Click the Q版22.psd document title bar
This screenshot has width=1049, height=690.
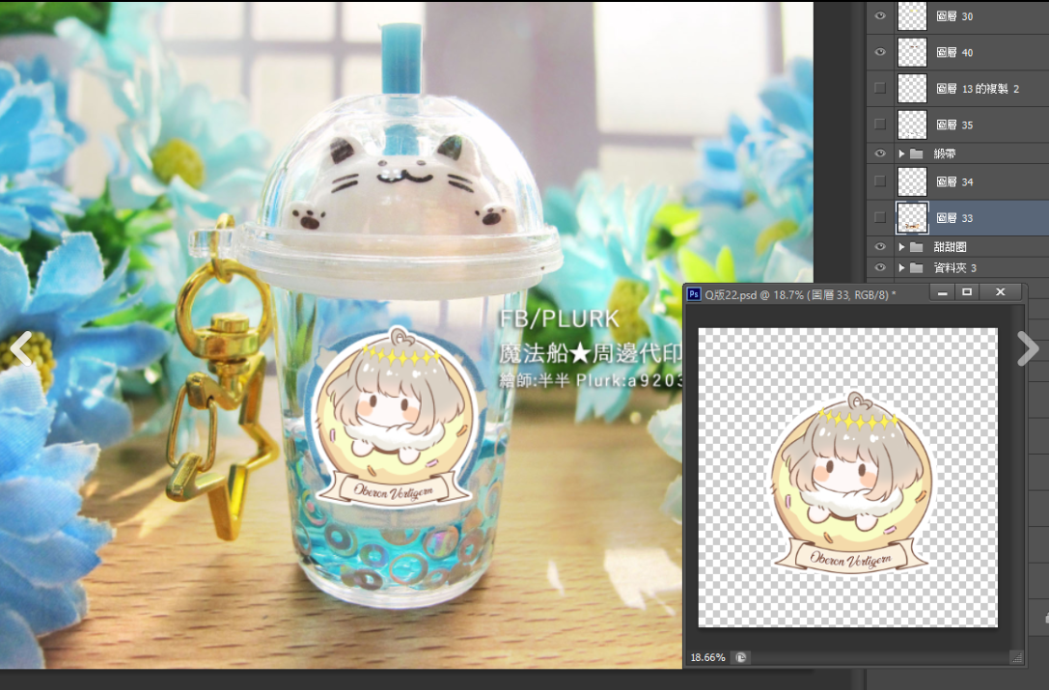point(800,294)
